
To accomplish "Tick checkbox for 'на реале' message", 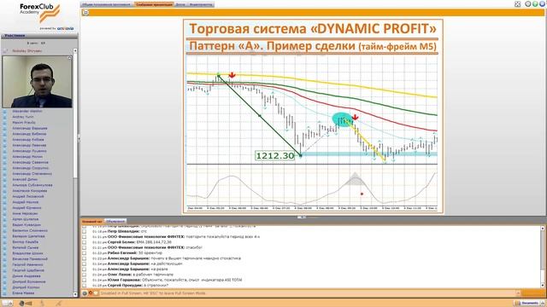I will pyautogui.click(x=84, y=269).
